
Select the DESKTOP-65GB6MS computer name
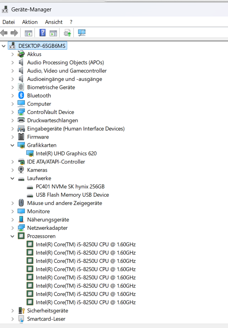[42, 46]
